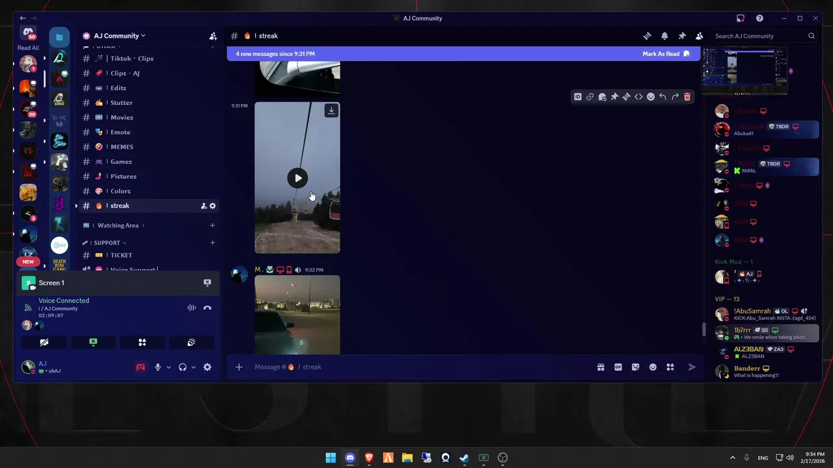Open the streak channel settings gear

pyautogui.click(x=212, y=206)
